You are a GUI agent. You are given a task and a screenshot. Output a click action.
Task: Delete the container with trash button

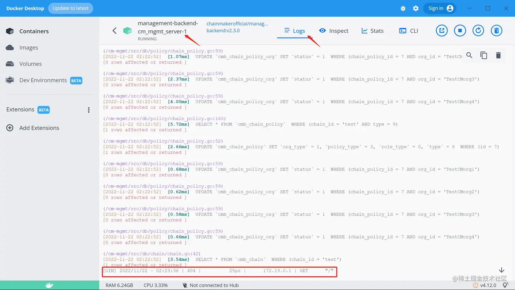497,31
